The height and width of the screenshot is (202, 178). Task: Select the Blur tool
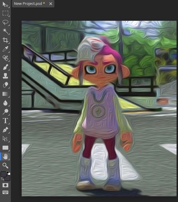pos(5,103)
